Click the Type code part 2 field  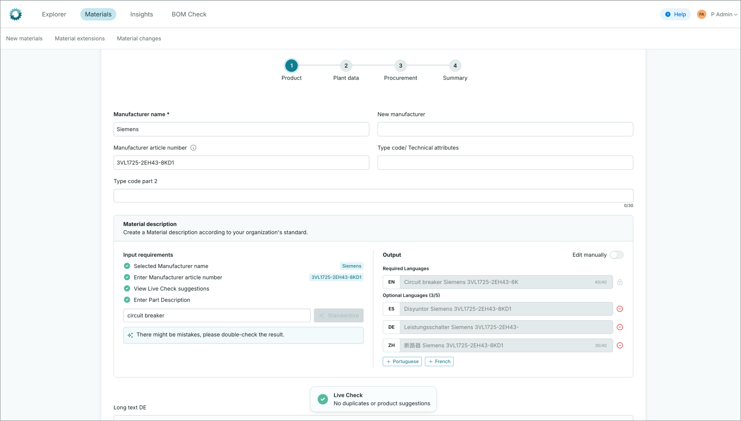point(373,196)
